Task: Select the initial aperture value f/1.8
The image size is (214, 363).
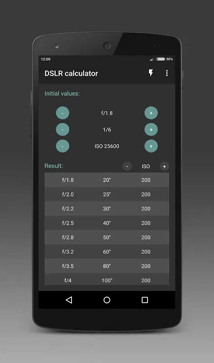Action: point(107,113)
